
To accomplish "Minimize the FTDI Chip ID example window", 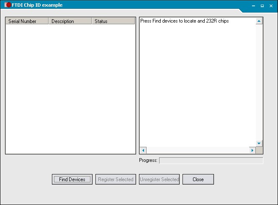I will pos(254,5).
